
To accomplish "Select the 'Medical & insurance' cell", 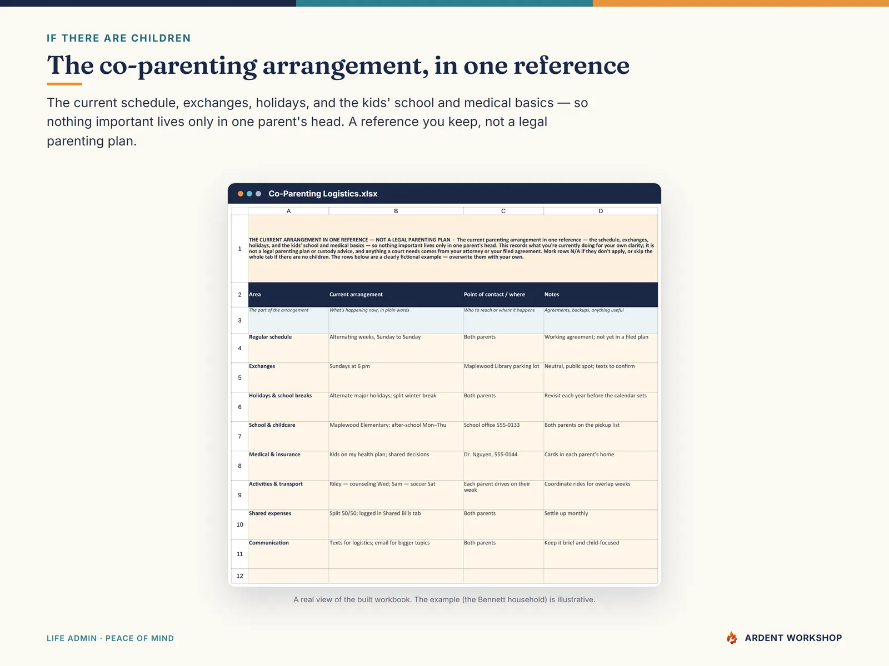I will pos(288,466).
